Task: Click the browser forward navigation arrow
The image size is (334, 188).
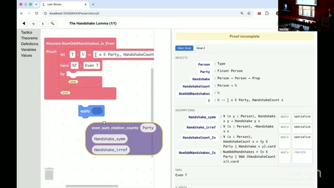Action: pos(29,13)
